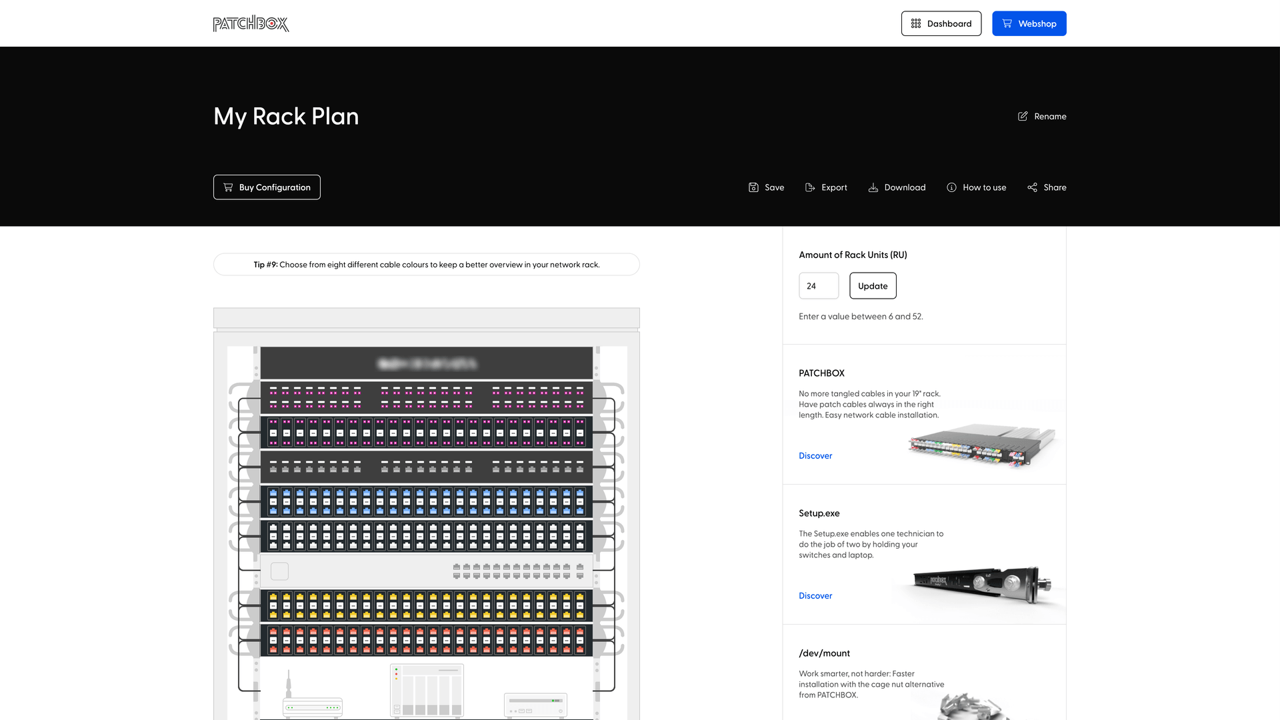Click the PATCHBOX logo
The image size is (1280, 720).
(x=251, y=23)
